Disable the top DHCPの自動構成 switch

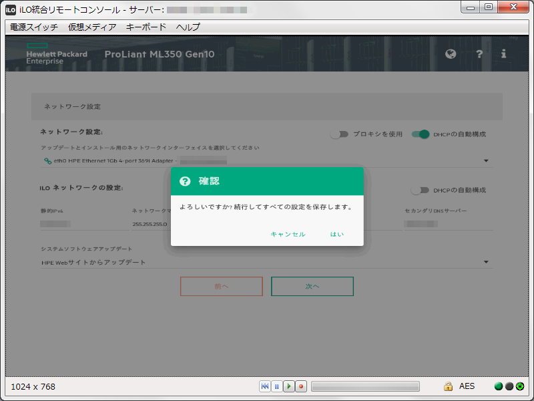(x=420, y=134)
